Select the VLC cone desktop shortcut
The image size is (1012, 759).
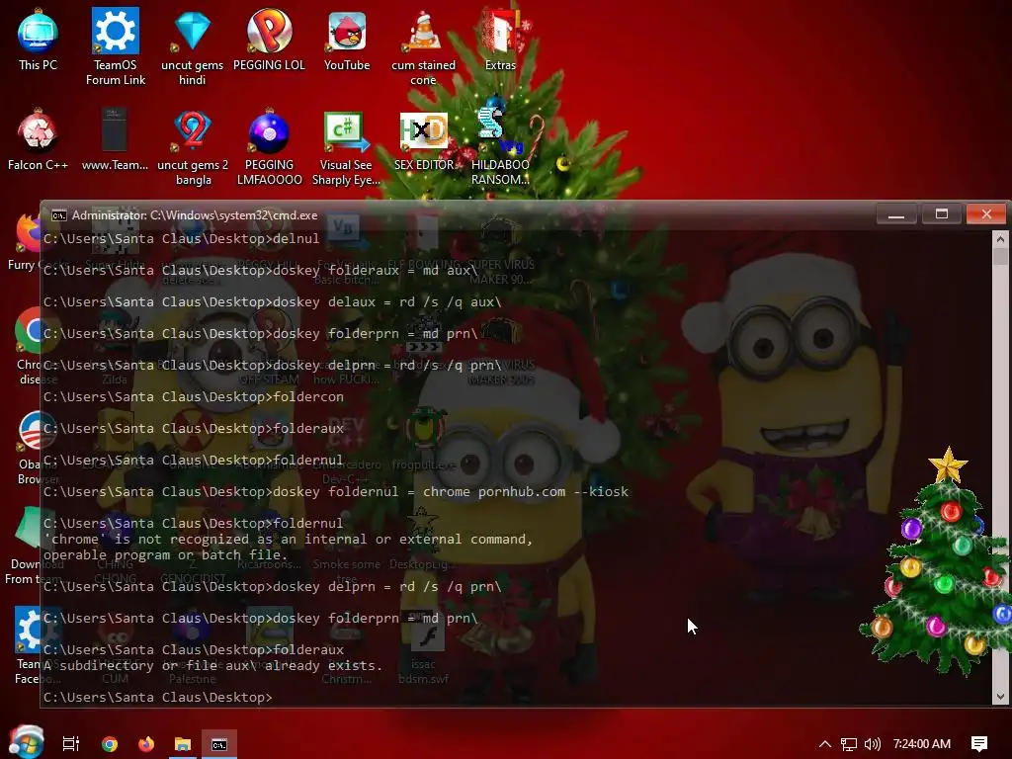pos(423,47)
